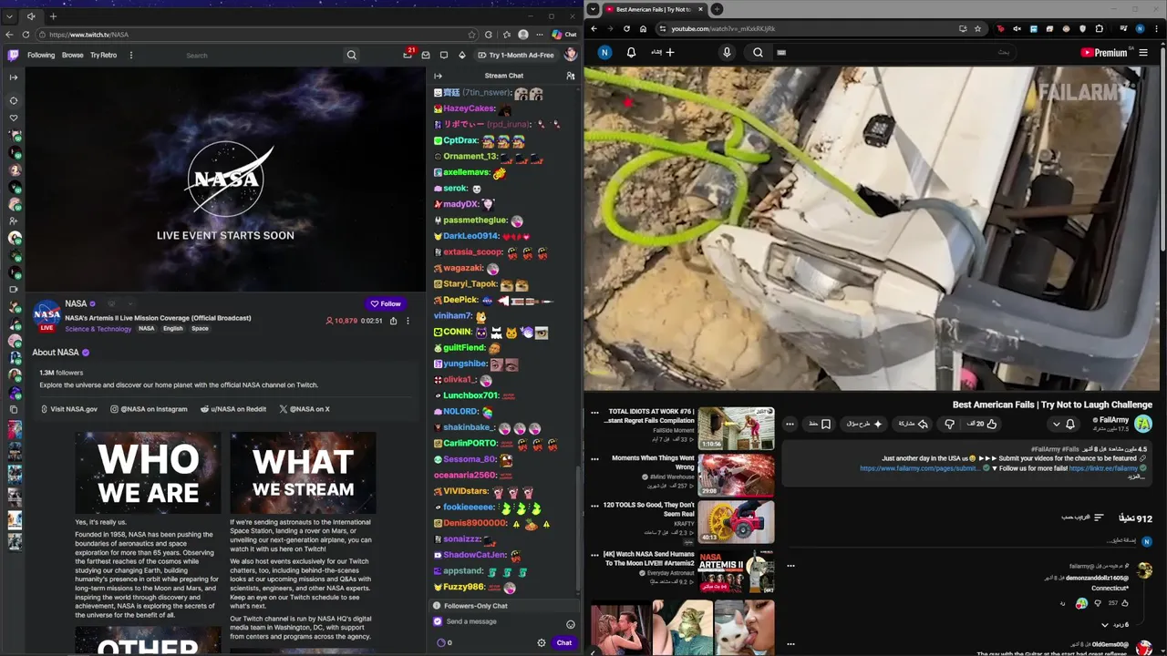Click the Twitch search magnifier button

click(351, 56)
